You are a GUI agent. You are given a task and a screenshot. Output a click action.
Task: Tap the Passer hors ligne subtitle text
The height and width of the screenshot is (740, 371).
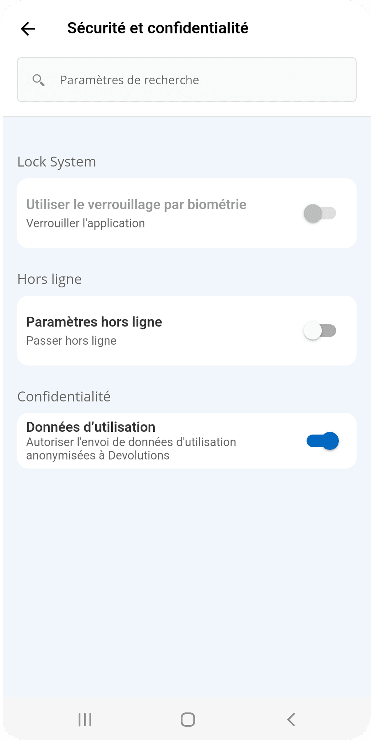coord(71,341)
